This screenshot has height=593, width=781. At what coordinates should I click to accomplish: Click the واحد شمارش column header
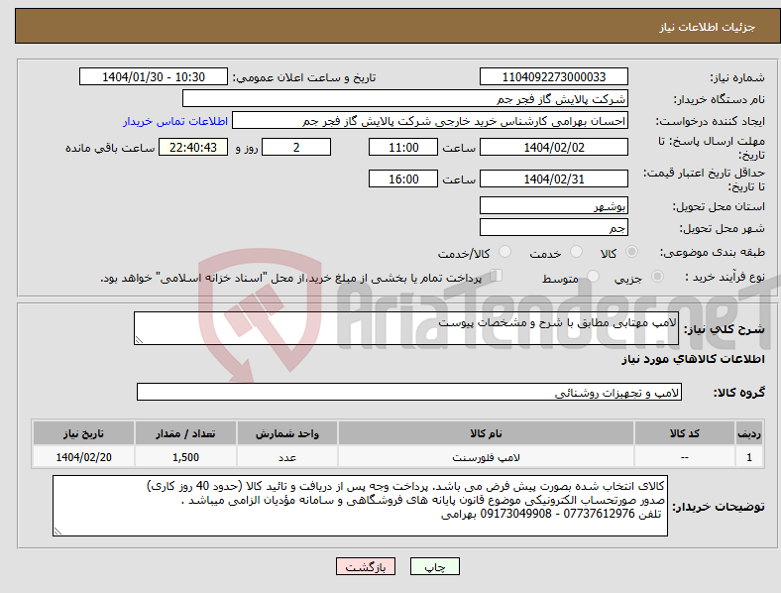pyautogui.click(x=287, y=433)
